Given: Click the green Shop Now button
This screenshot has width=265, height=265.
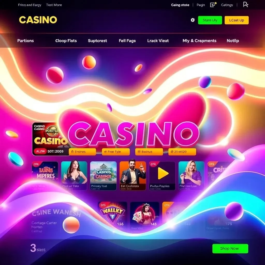Looking at the screenshot, I should (x=230, y=248).
